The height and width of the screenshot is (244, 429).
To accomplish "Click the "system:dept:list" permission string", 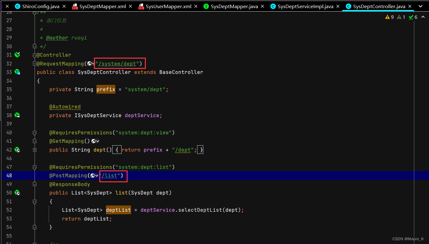I will pyautogui.click(x=144, y=167).
